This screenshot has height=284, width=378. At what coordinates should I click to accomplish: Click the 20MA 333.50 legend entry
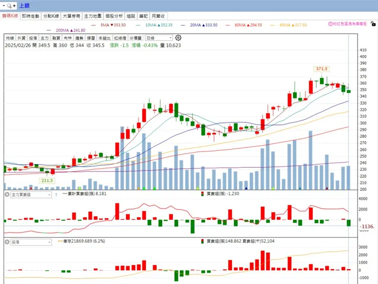point(199,25)
